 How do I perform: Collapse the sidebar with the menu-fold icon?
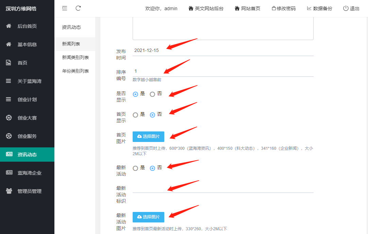[x=65, y=8]
